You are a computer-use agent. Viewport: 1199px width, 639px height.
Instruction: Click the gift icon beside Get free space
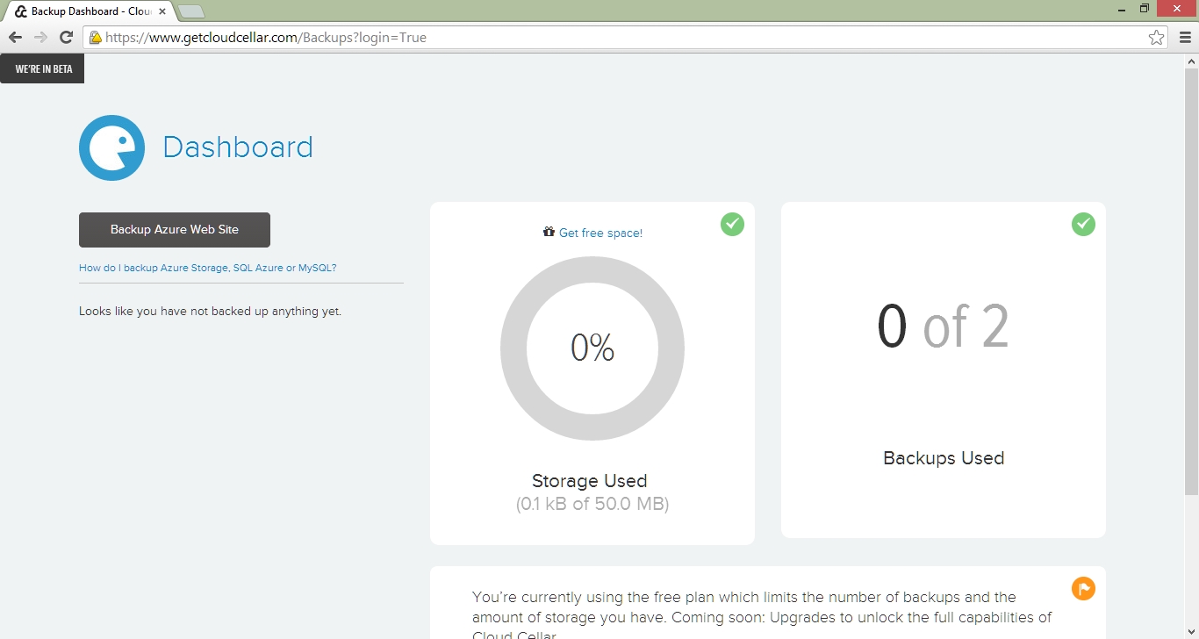tap(549, 233)
